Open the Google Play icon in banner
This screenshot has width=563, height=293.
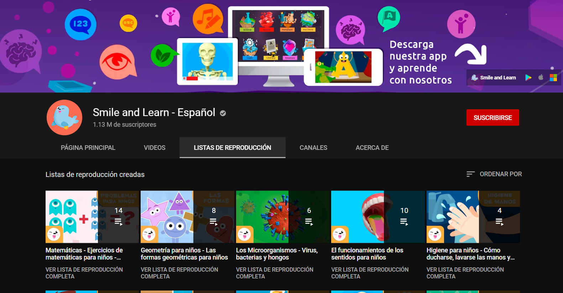tap(528, 78)
